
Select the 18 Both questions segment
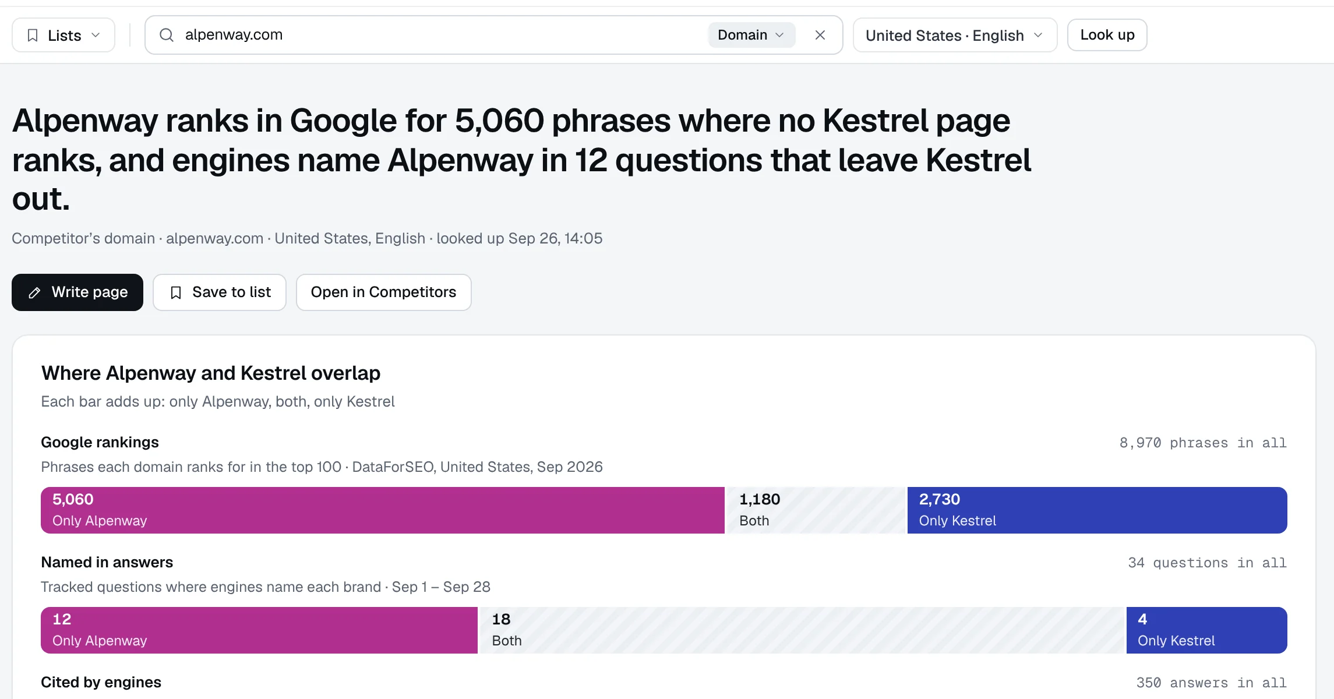pyautogui.click(x=802, y=630)
